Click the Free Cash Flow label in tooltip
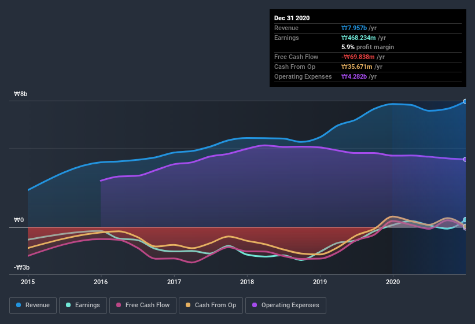The width and height of the screenshot is (475, 324). tap(296, 57)
